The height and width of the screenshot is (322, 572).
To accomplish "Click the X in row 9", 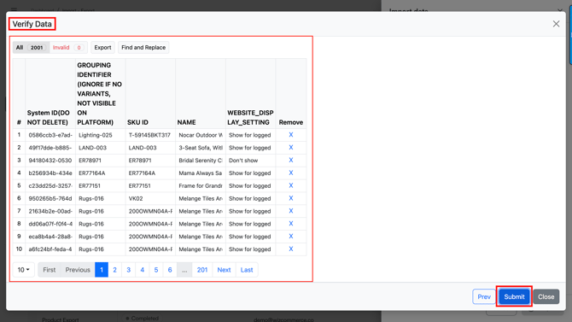I will point(291,237).
